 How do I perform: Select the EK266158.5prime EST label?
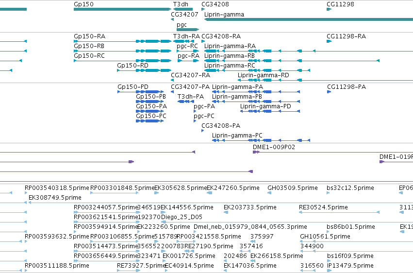click(x=277, y=256)
